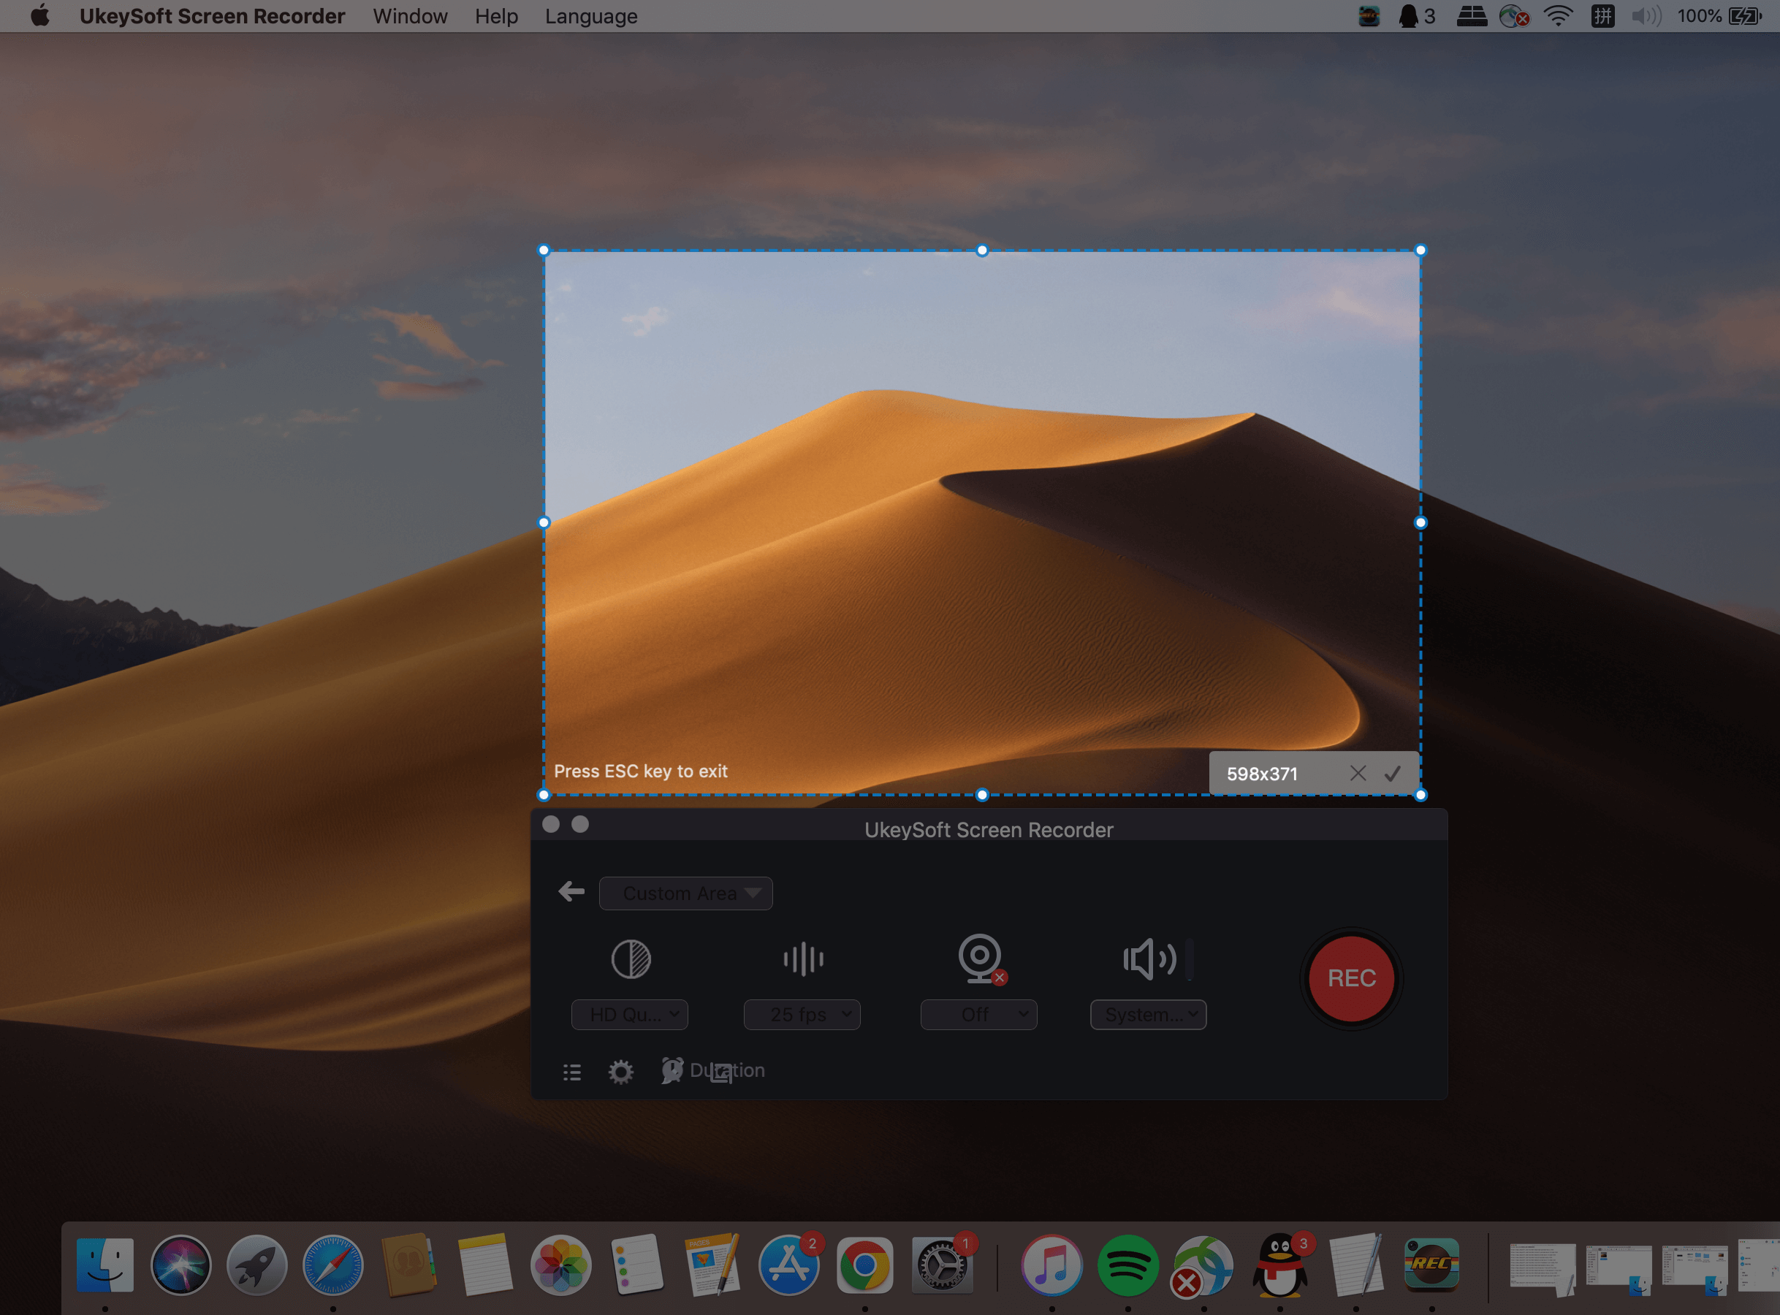
Task: Open QQ penguin app in dock
Action: point(1280,1265)
